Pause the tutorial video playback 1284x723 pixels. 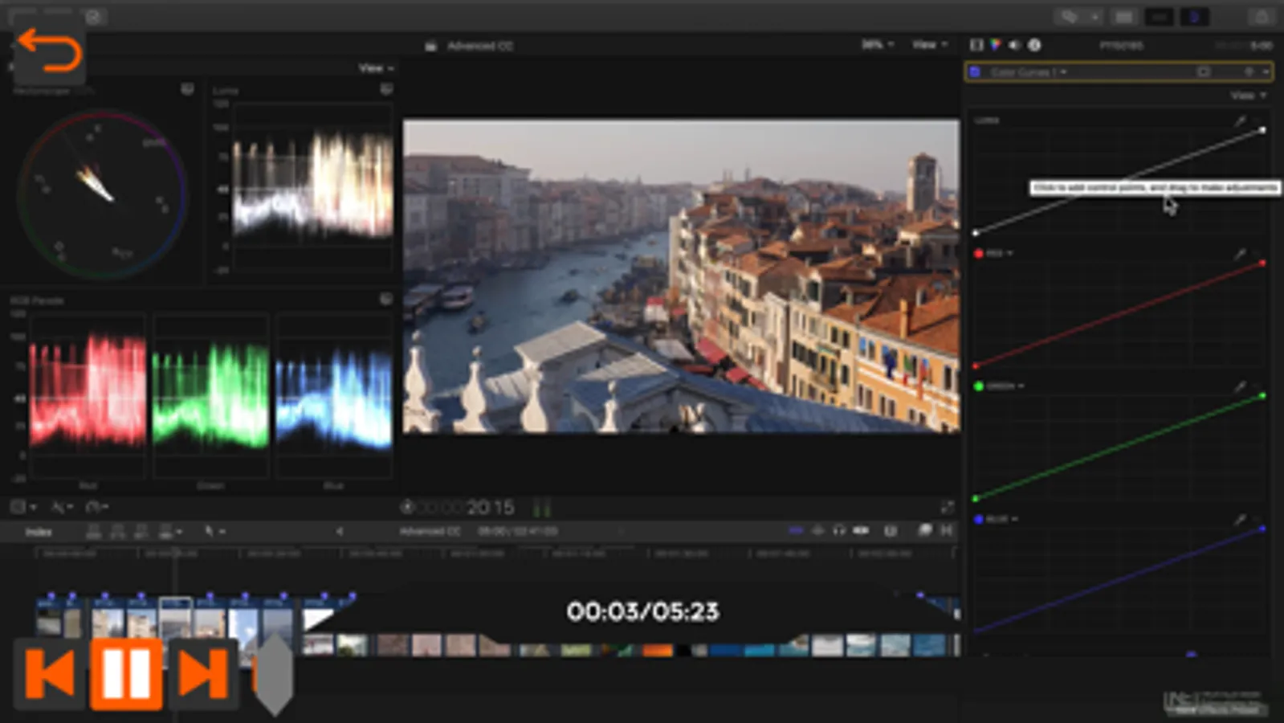(x=126, y=673)
